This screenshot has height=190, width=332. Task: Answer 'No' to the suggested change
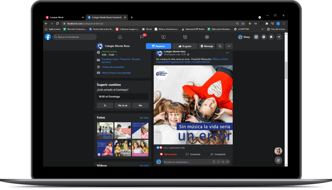point(140,105)
